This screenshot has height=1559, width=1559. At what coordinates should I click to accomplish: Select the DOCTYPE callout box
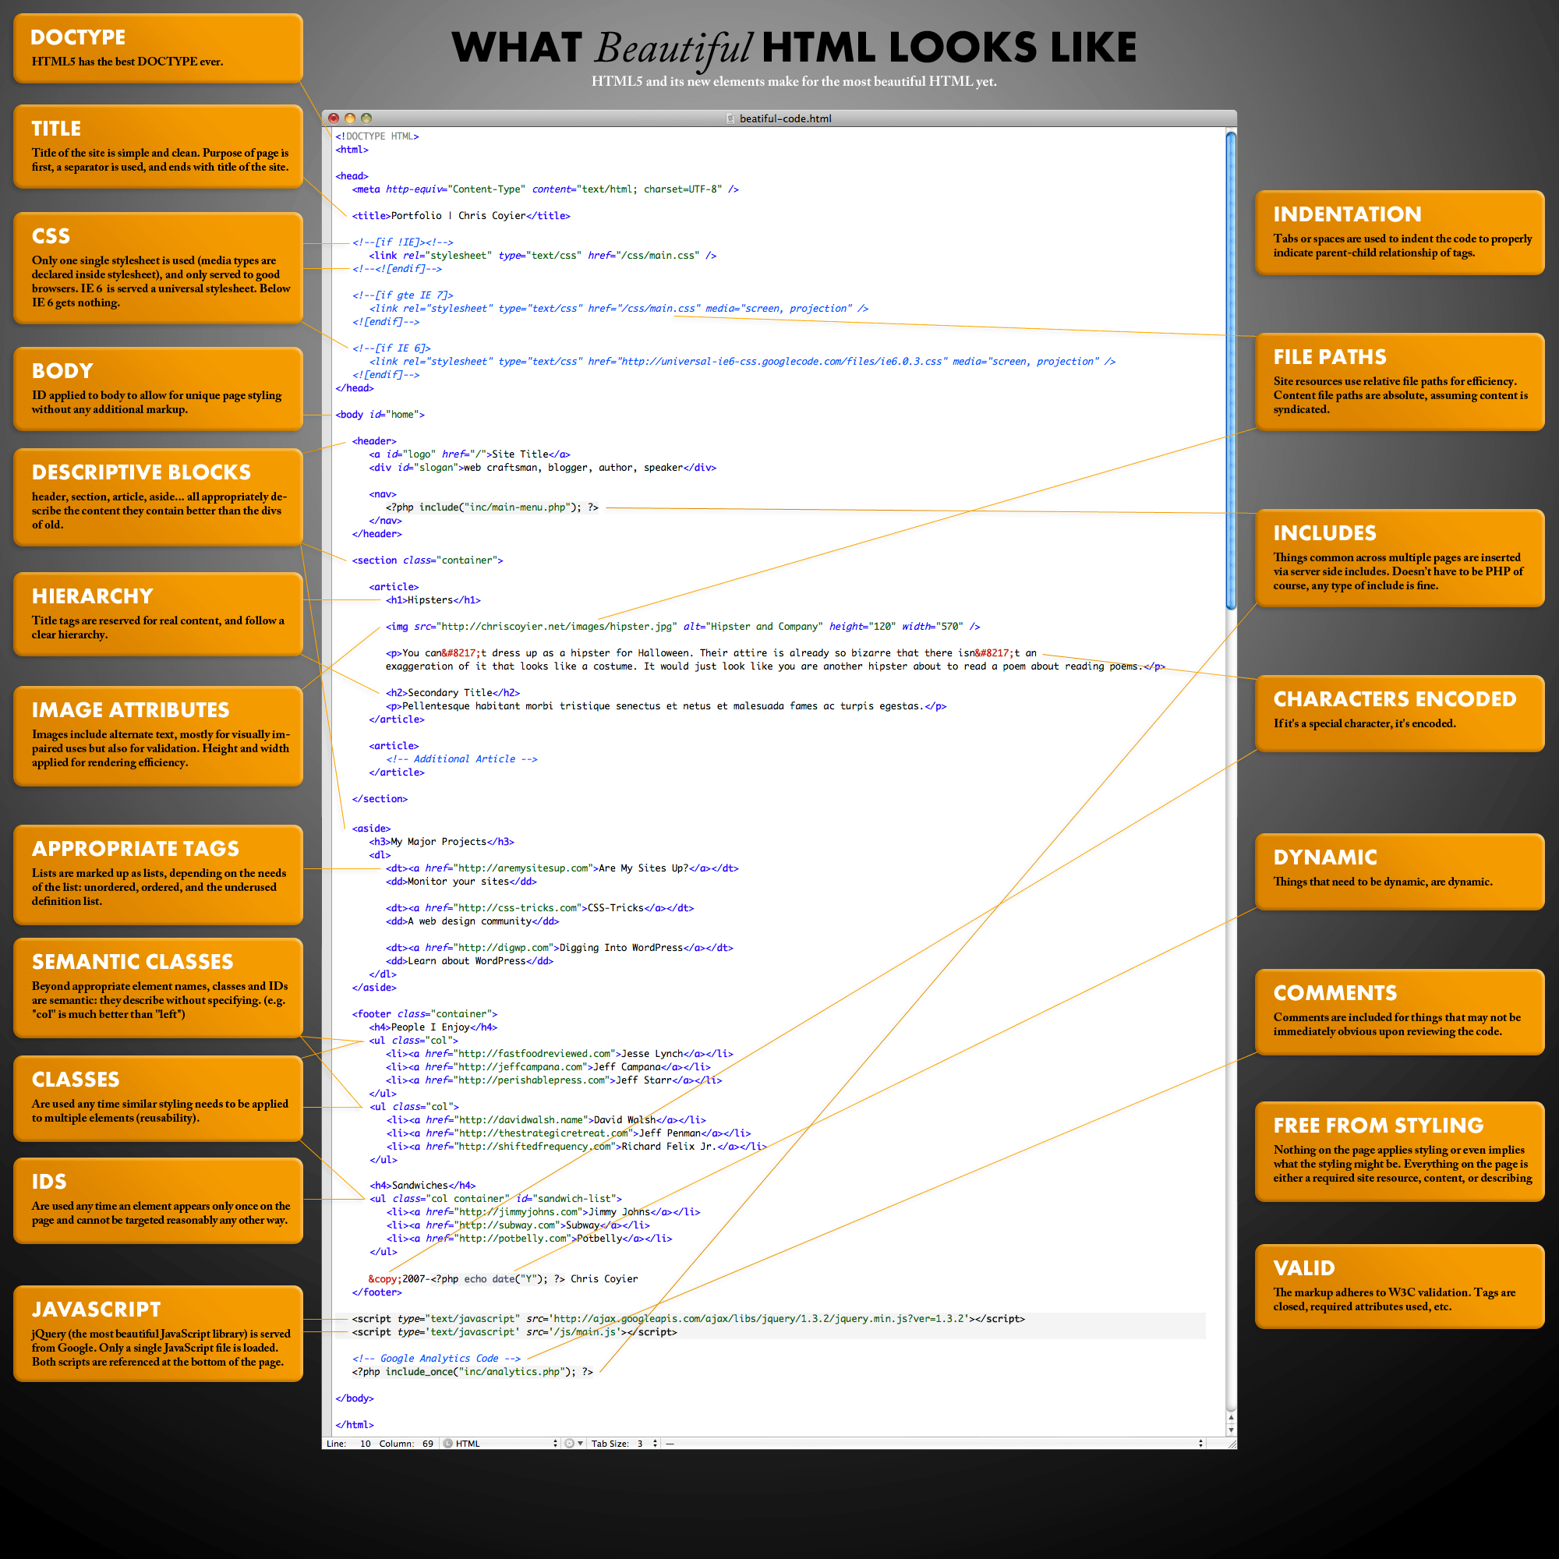[157, 47]
